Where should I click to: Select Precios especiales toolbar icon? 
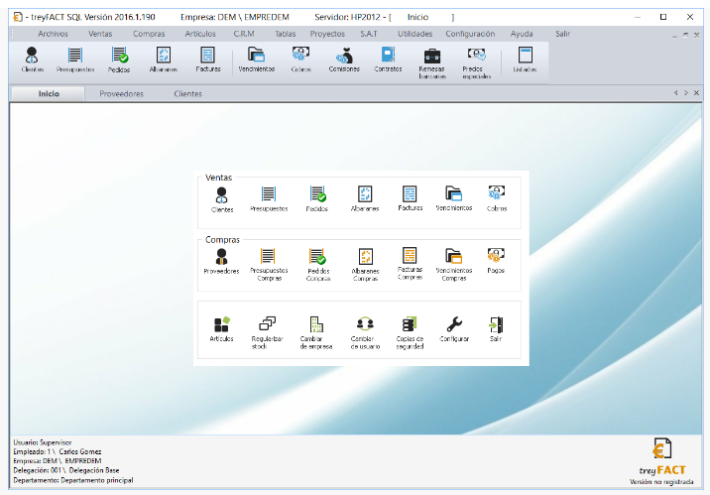point(476,62)
